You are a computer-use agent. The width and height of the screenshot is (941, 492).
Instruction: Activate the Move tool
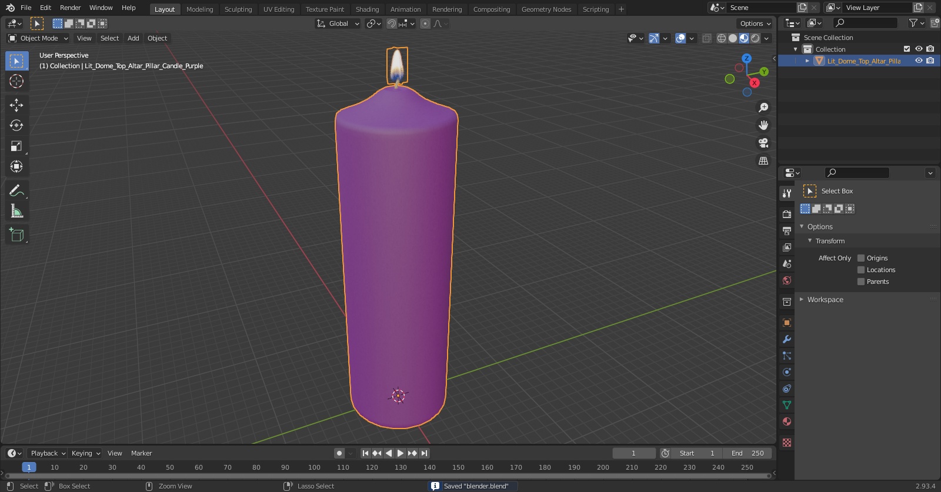(16, 105)
